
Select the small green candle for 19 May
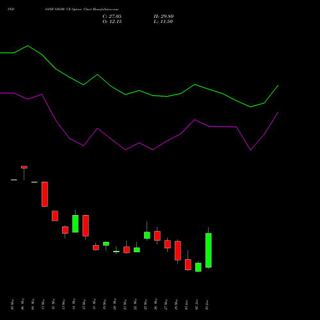(106, 244)
